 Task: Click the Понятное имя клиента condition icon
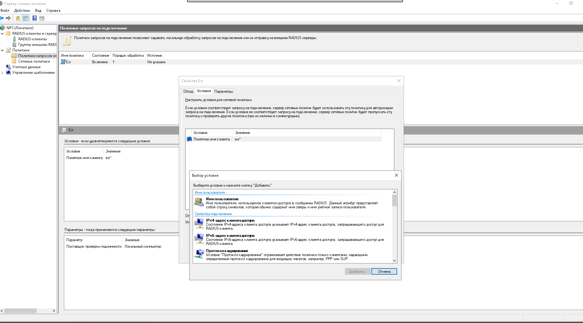pos(189,139)
